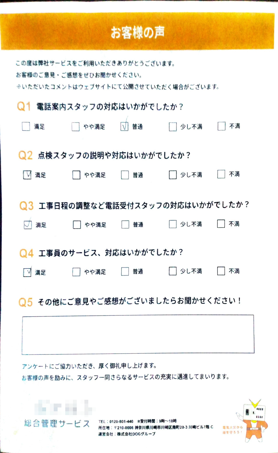
Task: Check Q2 普通 checkbox
Action: point(125,175)
